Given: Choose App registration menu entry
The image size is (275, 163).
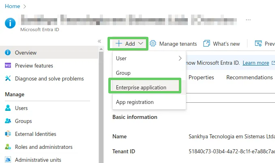Looking at the screenshot, I should [x=149, y=102].
